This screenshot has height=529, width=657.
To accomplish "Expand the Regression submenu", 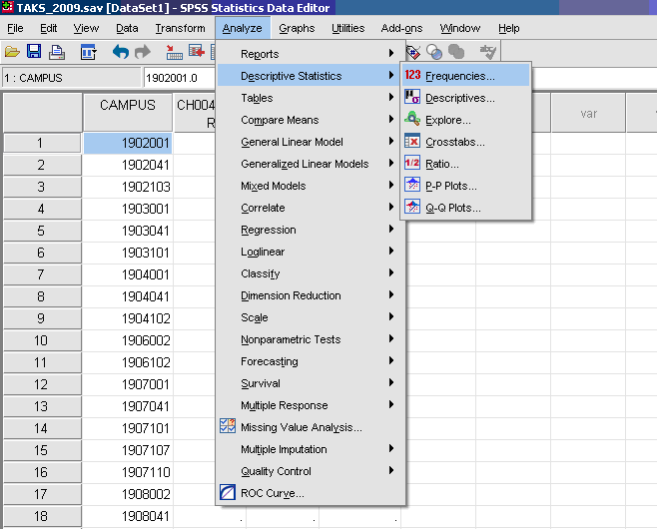I will tap(311, 230).
